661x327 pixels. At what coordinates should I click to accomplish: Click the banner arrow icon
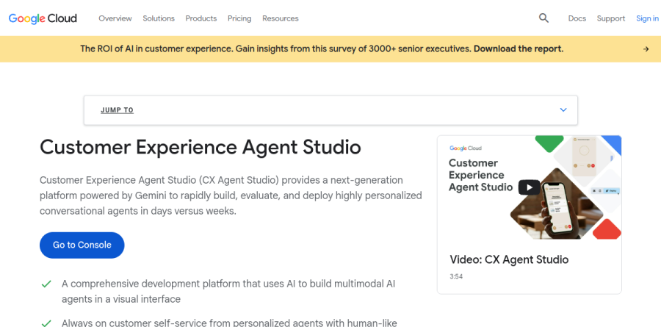(646, 49)
